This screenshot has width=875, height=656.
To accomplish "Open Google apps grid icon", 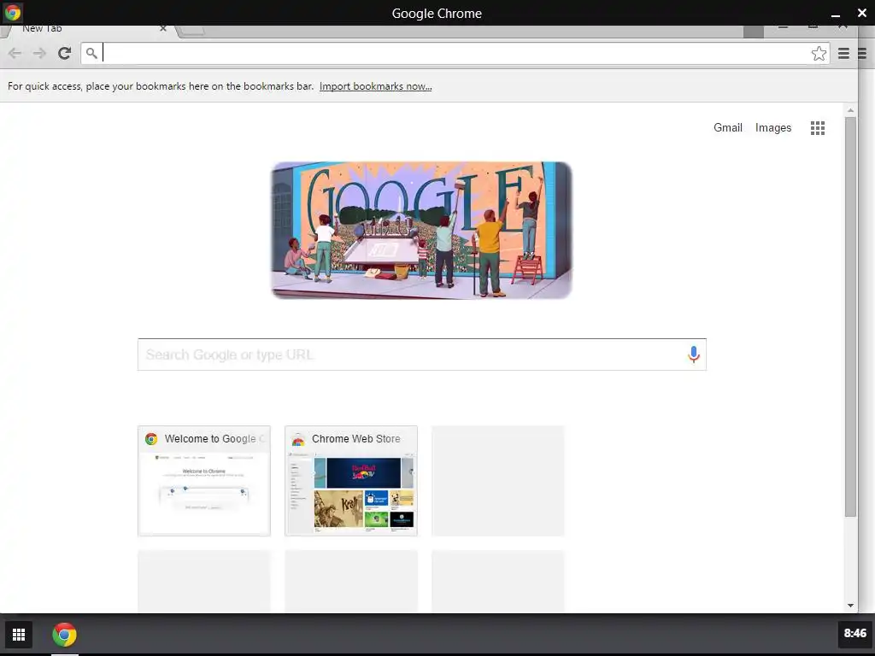I will tap(818, 128).
